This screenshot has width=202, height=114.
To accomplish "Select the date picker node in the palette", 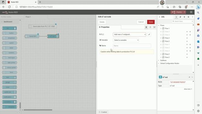I will coord(9,63).
